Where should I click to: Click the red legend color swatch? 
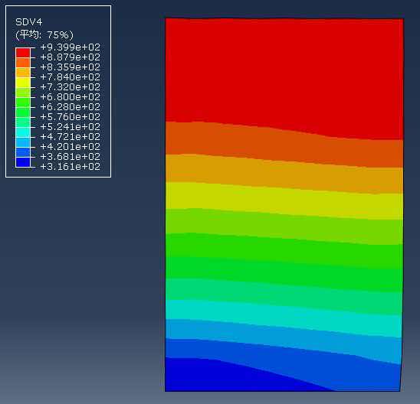coord(23,53)
